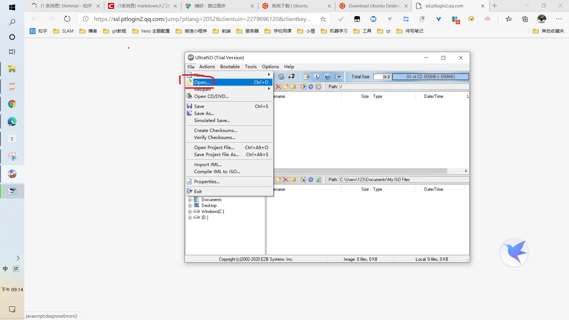The height and width of the screenshot is (320, 569).
Task: Click blue gear icon in image pane toolbar
Action: [x=311, y=87]
